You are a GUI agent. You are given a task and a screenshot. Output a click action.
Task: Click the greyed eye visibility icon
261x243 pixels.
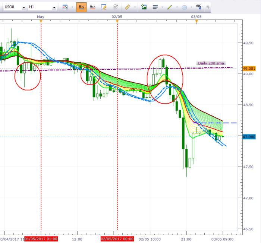[115, 7]
